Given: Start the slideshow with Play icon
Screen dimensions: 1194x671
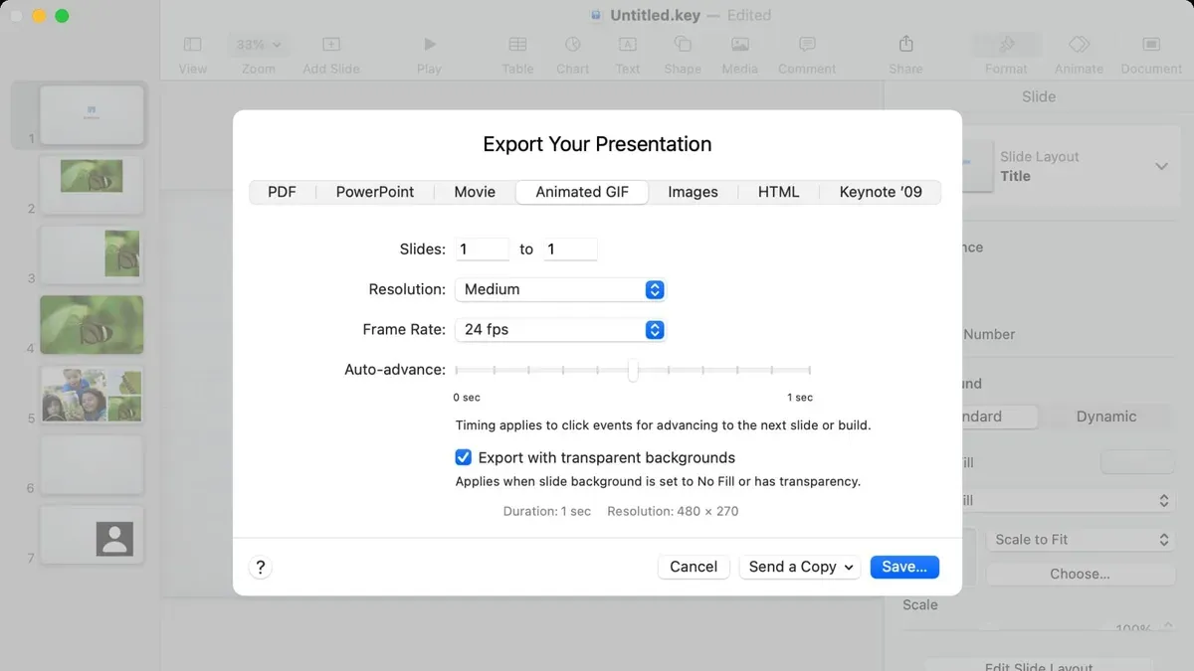Looking at the screenshot, I should [429, 45].
